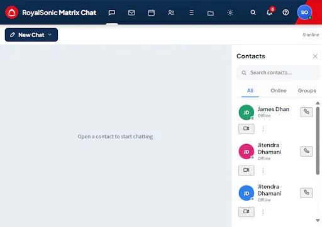Click the RoyalSonic red logo icon

[12, 13]
